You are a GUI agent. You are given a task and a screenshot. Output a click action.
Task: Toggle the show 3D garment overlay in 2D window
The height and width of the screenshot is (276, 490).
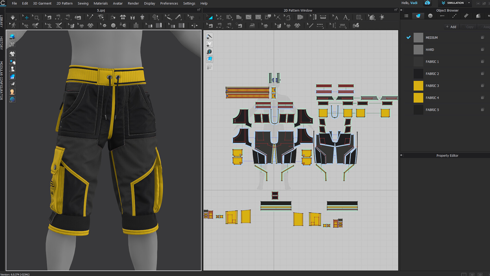click(x=209, y=44)
